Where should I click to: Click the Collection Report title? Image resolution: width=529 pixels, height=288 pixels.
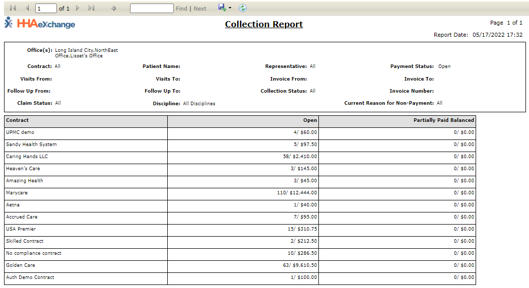[263, 24]
